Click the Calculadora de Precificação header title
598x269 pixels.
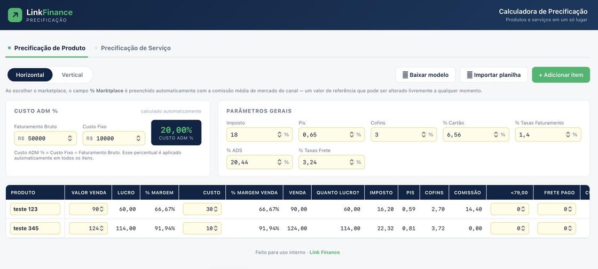coord(543,11)
